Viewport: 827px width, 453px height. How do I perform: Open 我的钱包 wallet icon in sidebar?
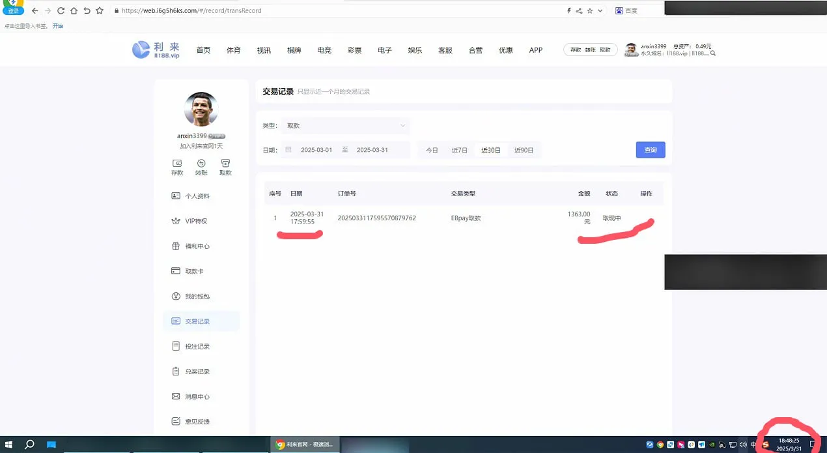[x=175, y=297]
